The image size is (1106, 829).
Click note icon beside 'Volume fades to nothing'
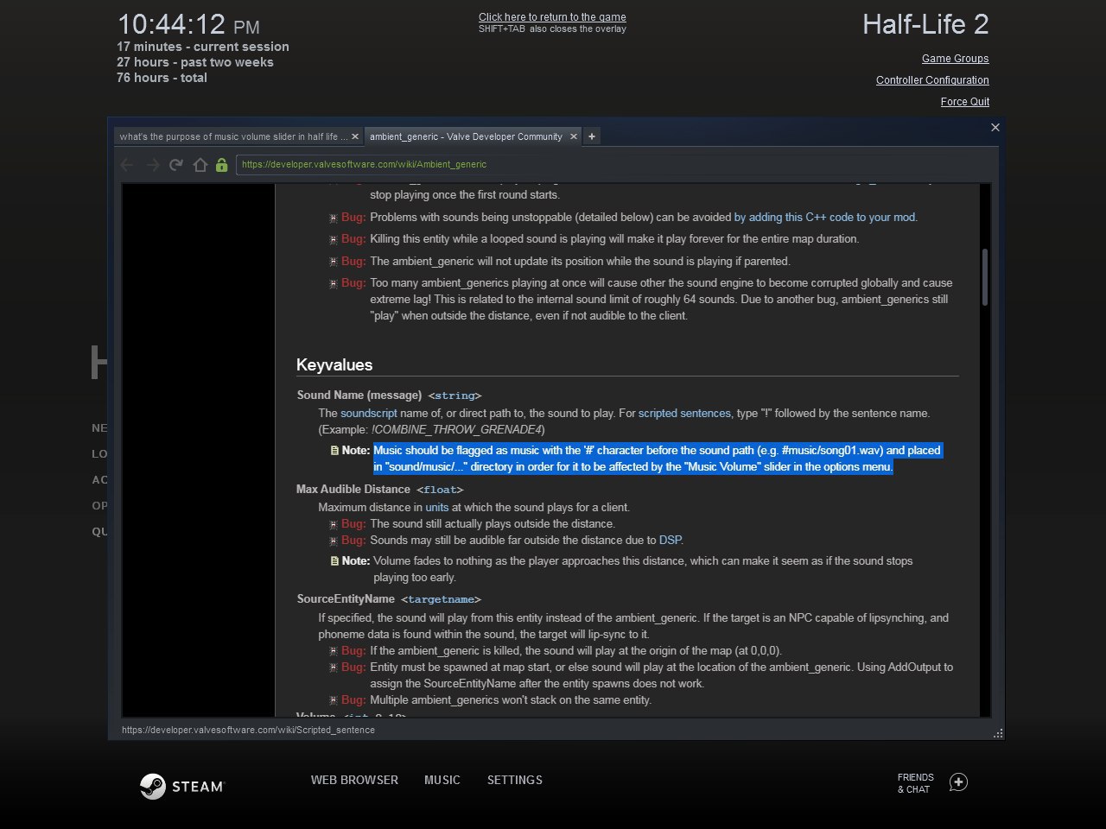[x=334, y=561]
